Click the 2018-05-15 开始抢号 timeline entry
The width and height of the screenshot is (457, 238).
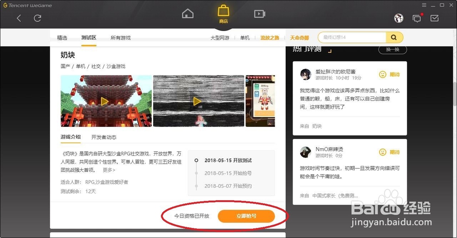tap(228, 173)
